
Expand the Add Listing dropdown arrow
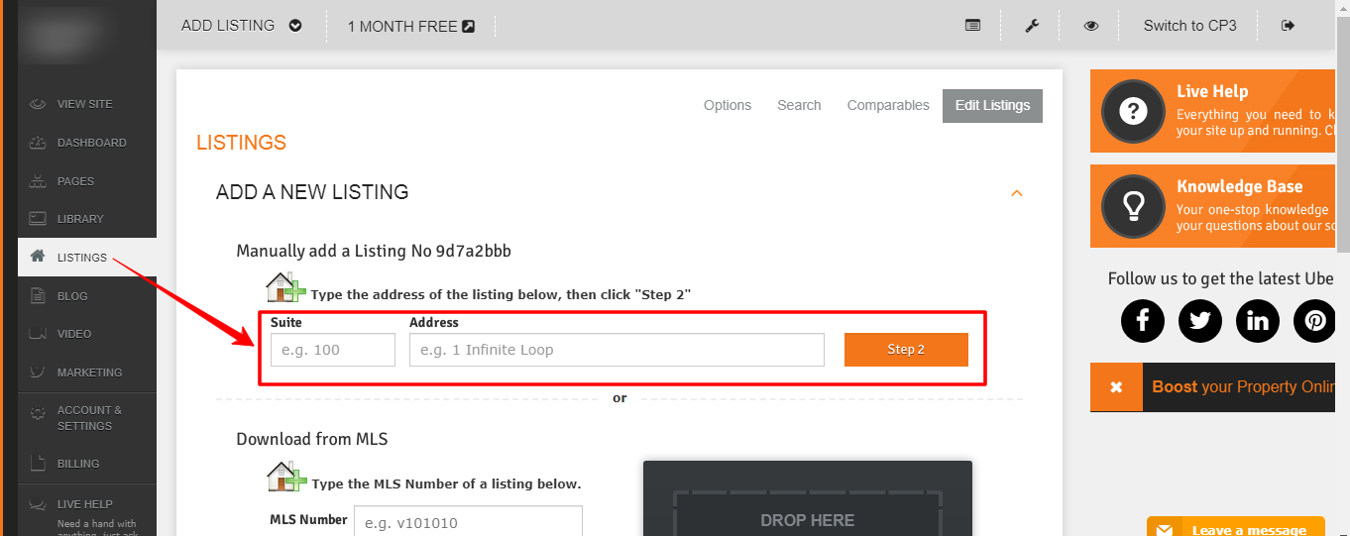coord(295,26)
